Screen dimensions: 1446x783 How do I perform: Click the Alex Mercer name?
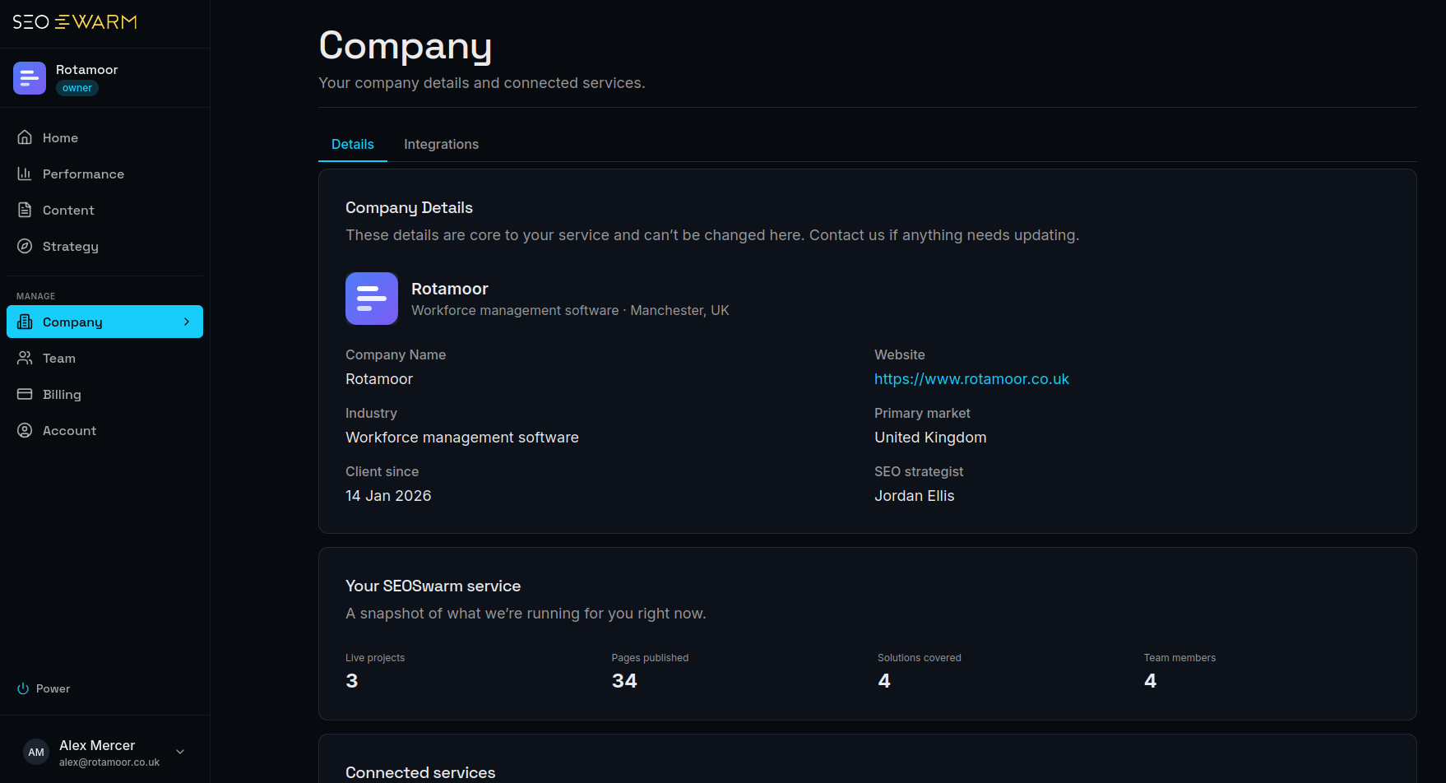coord(97,745)
